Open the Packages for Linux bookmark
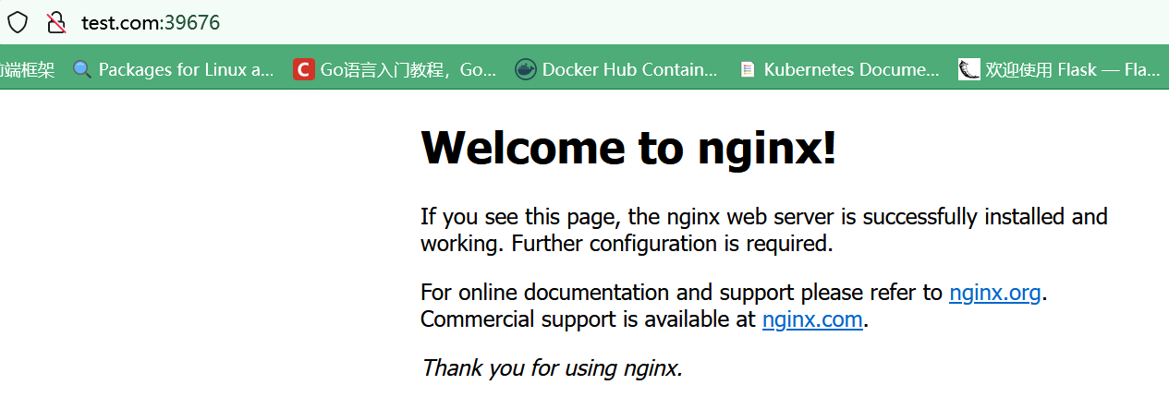 174,69
